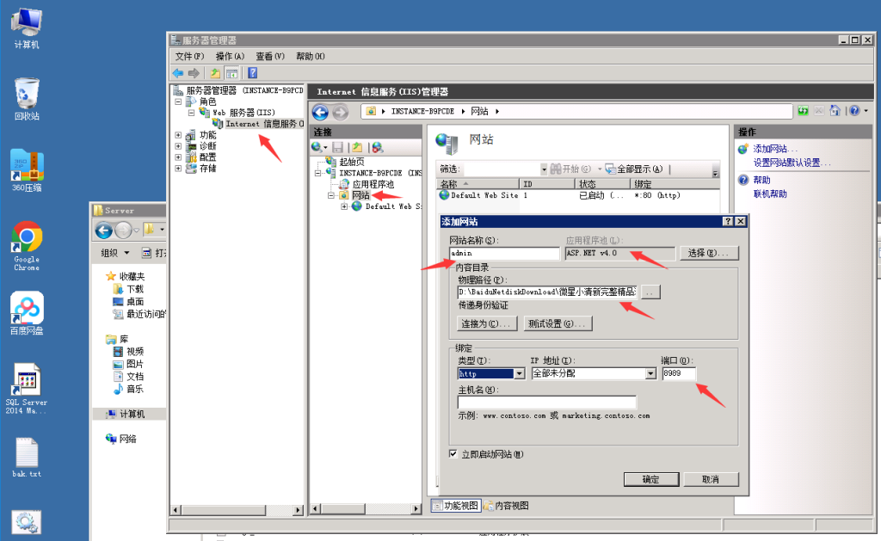Toggle the 立即启动网站 checkbox
The height and width of the screenshot is (541, 881).
click(x=453, y=454)
